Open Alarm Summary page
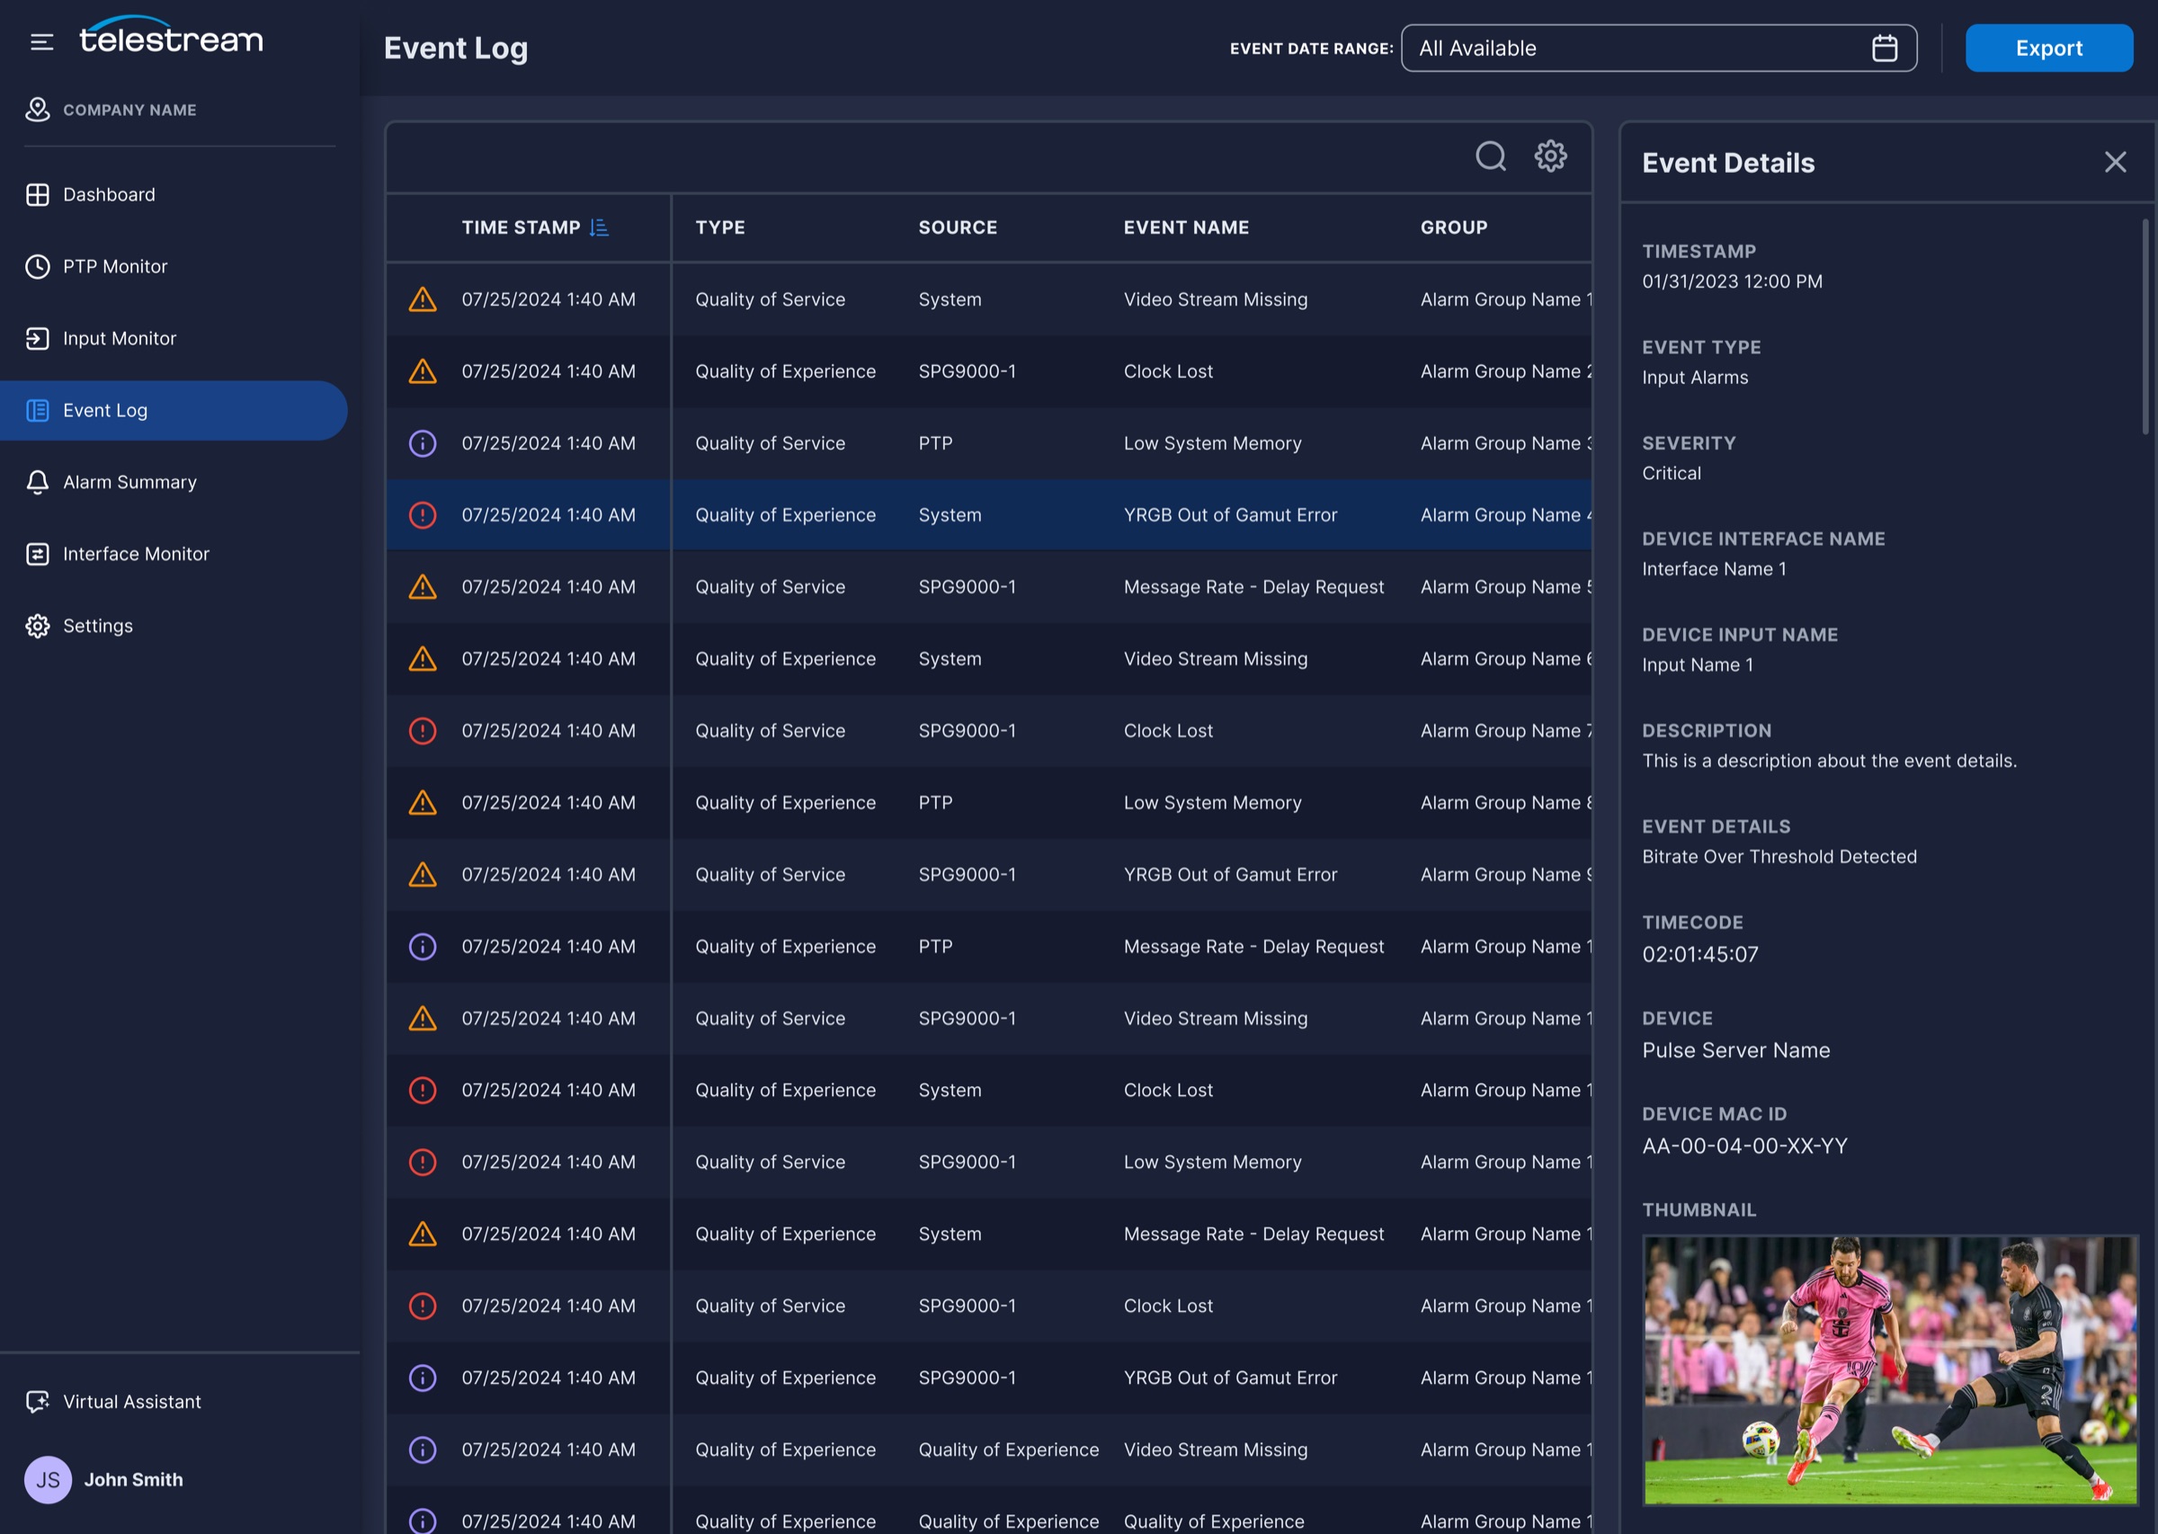 174,482
